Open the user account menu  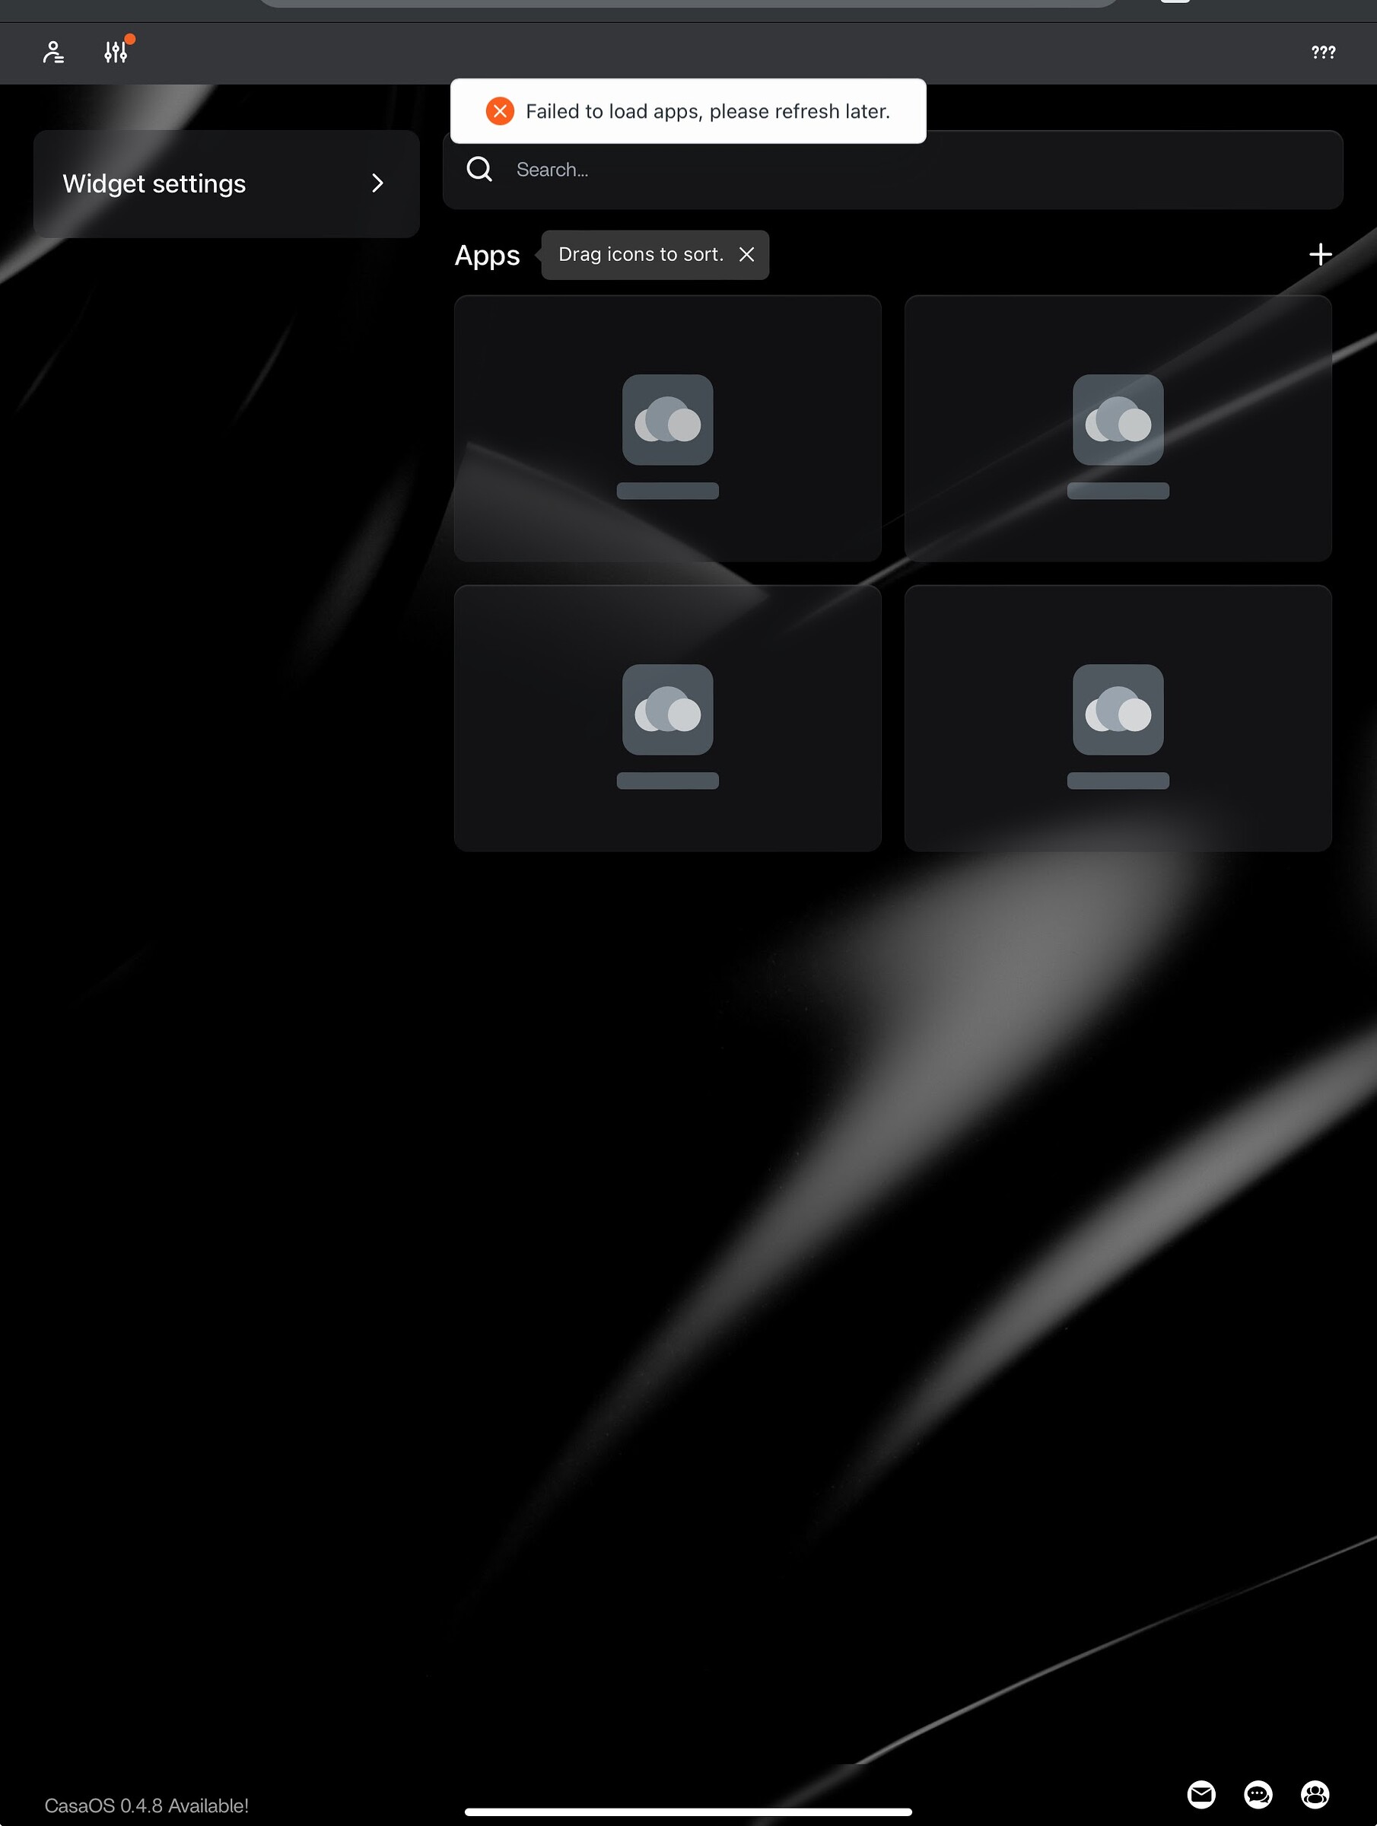[x=52, y=52]
